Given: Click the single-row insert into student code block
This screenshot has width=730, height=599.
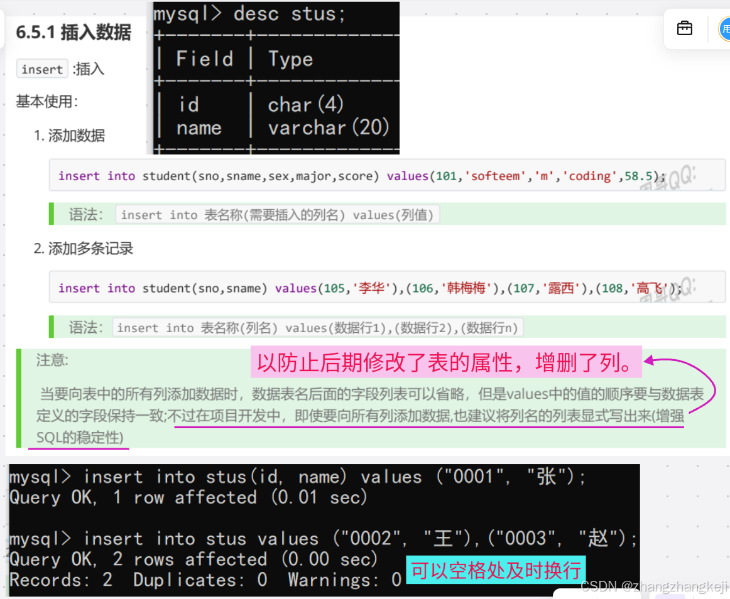Looking at the screenshot, I should tap(387, 175).
